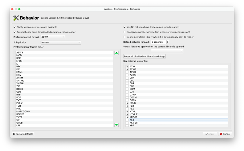Toggle Automatically send downloaded news to e-book reader
The height and width of the screenshot is (151, 244).
(x=15, y=32)
